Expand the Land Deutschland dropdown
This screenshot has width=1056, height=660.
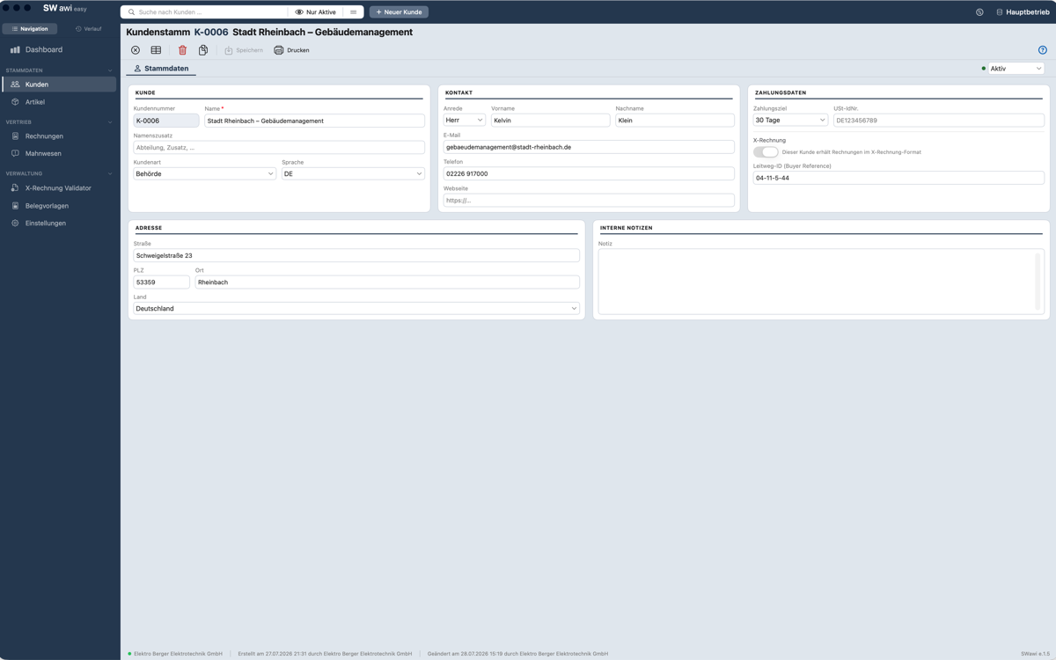click(356, 308)
